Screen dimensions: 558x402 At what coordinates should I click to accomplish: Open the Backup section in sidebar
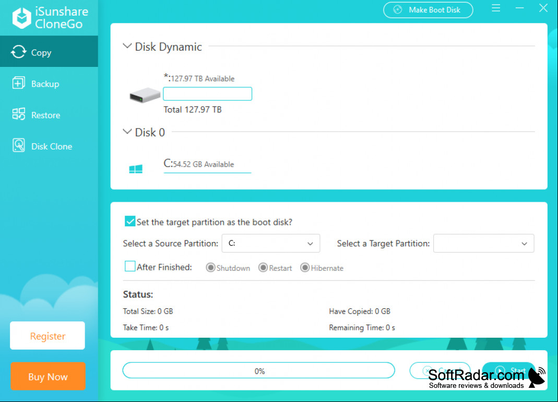coord(49,84)
